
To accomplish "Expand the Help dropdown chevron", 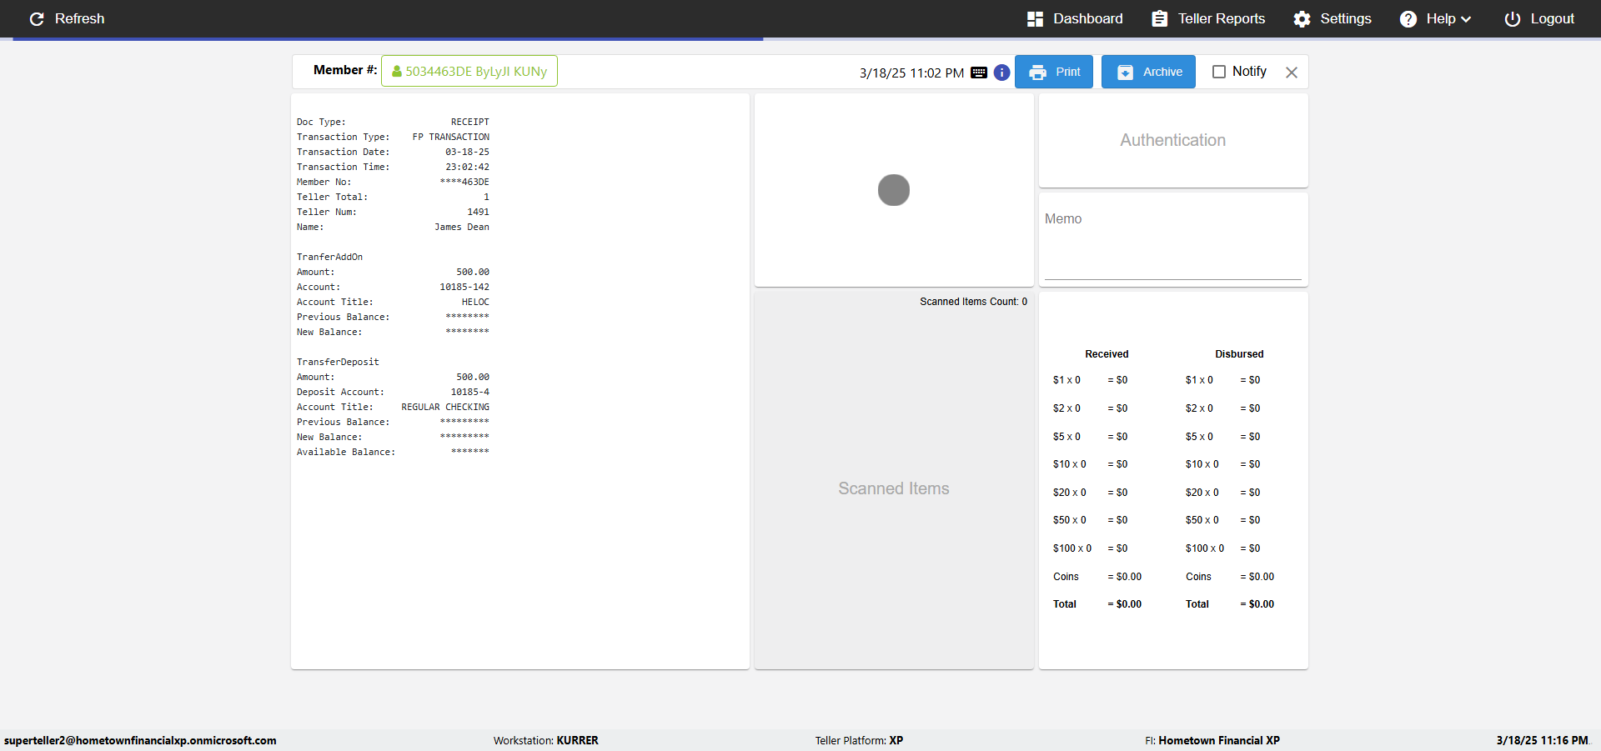I will point(1466,19).
